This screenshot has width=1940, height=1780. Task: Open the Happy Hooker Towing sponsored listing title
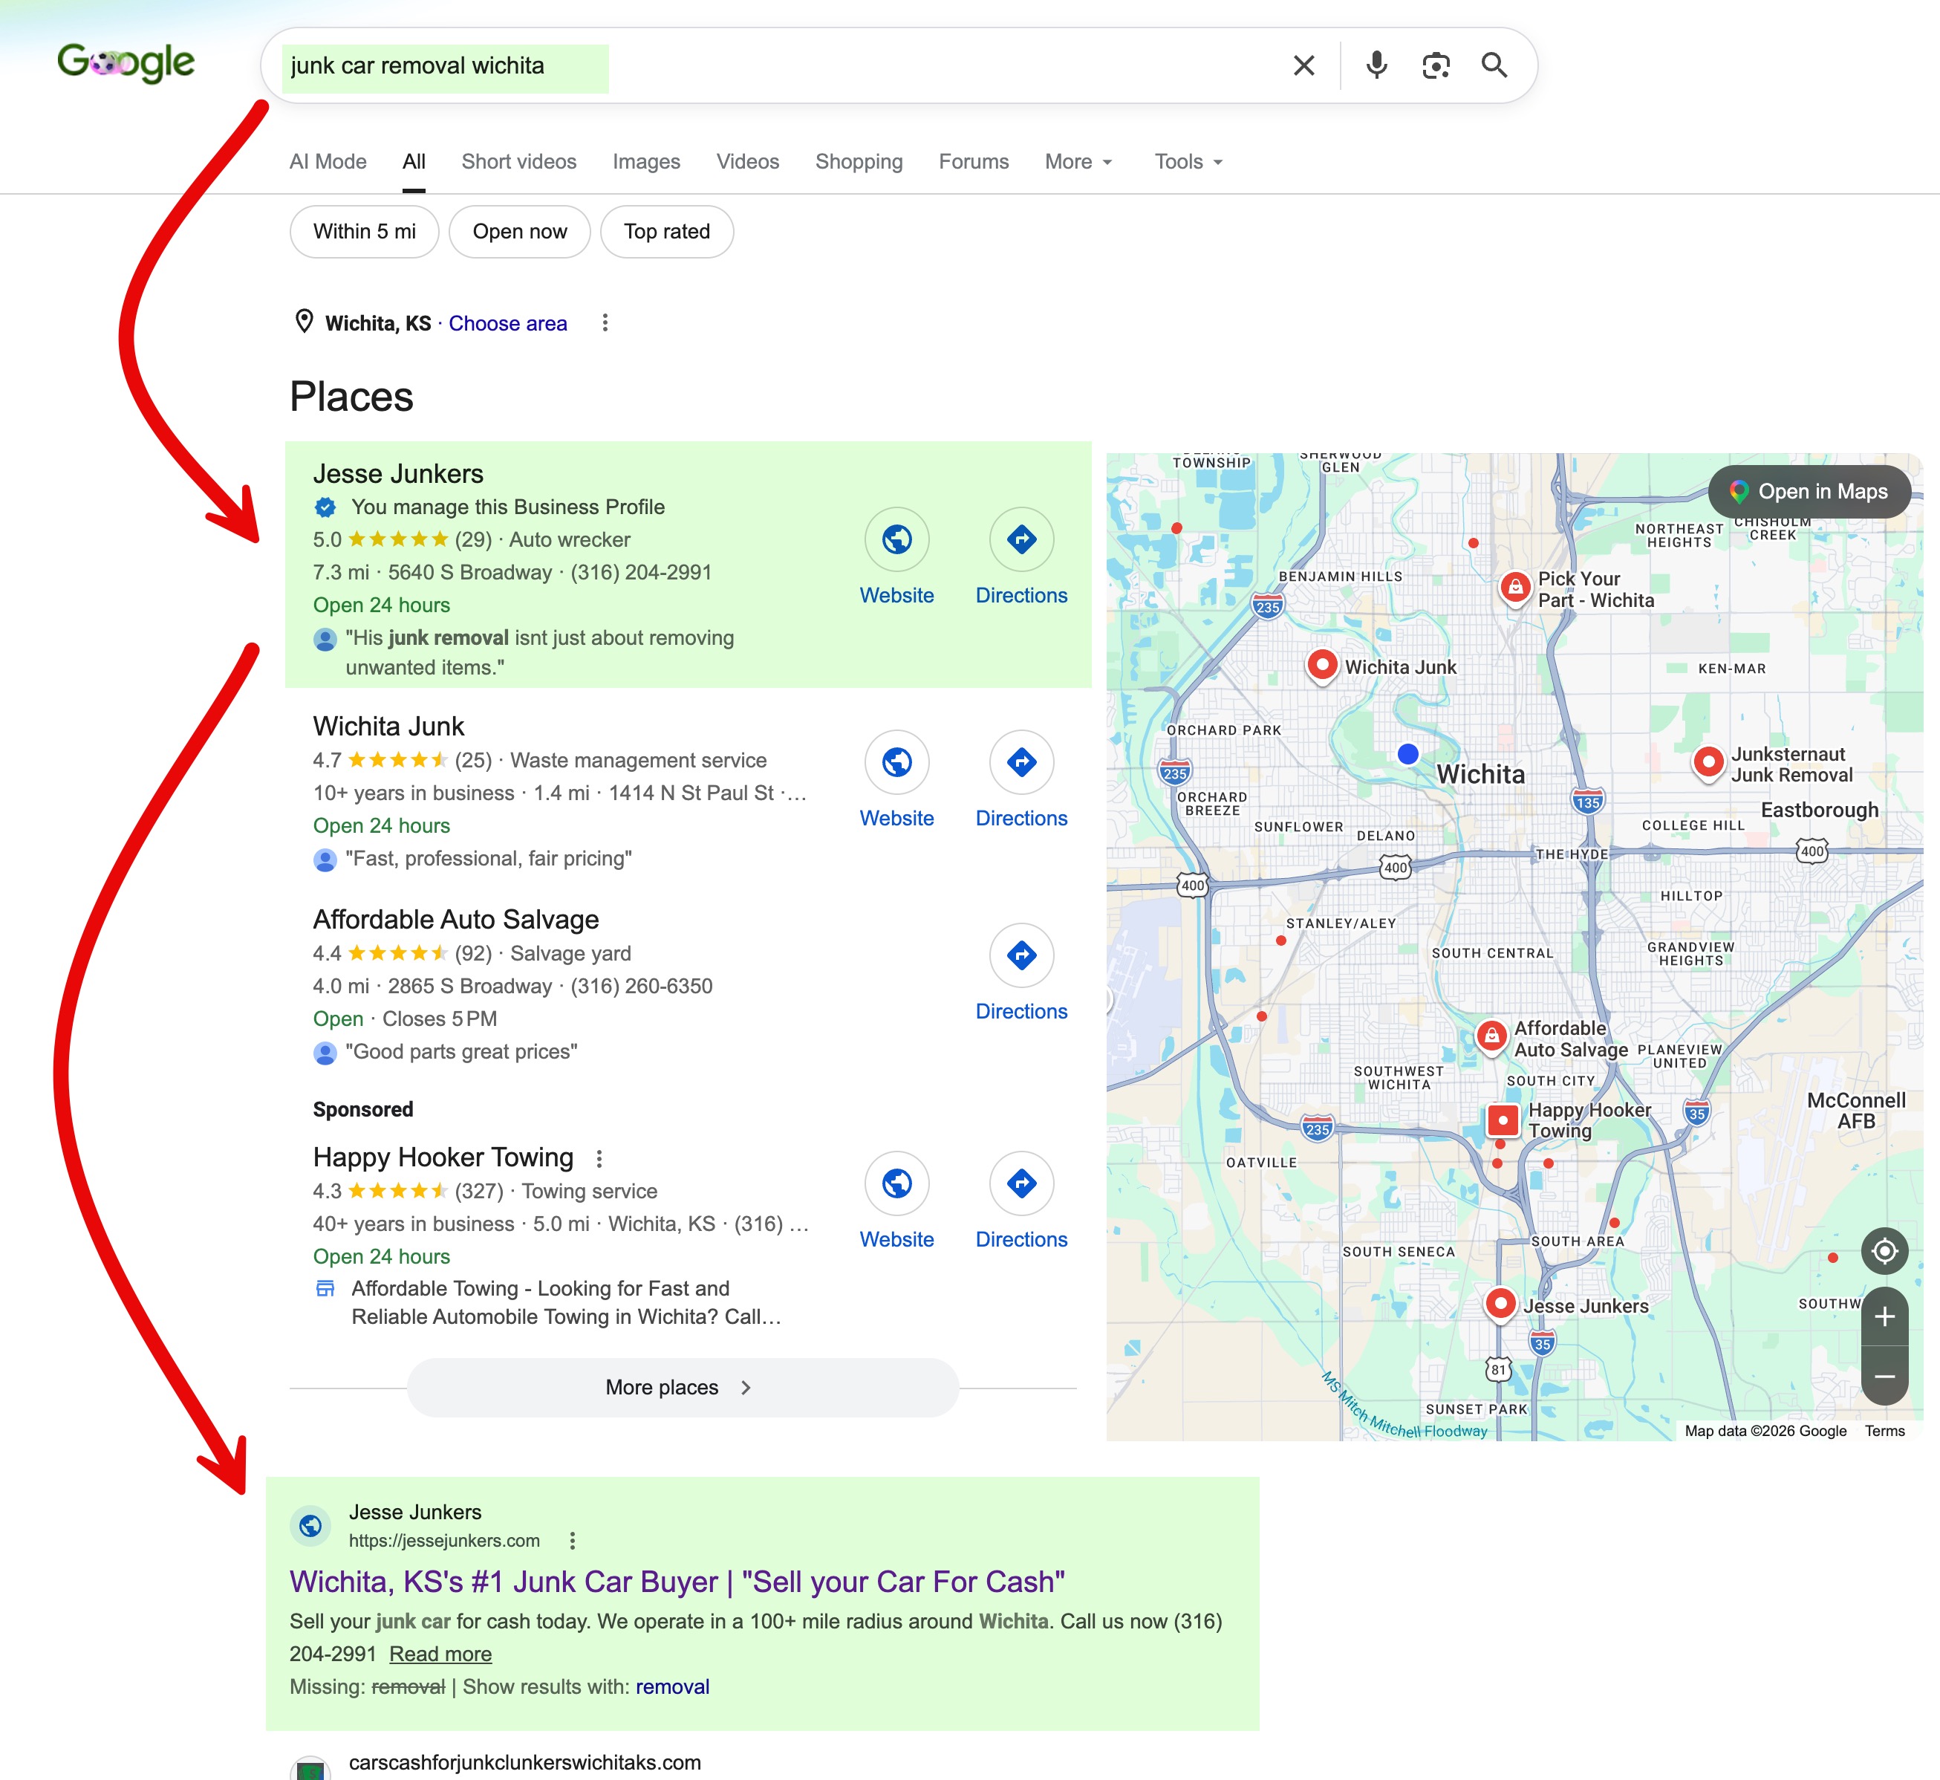[x=443, y=1157]
